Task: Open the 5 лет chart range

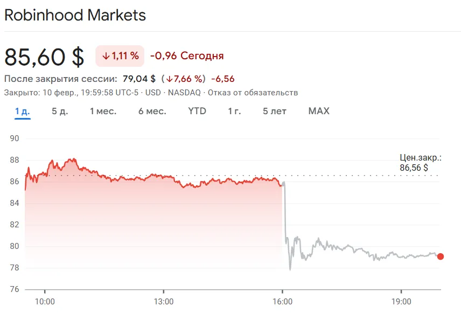Action: click(x=275, y=111)
